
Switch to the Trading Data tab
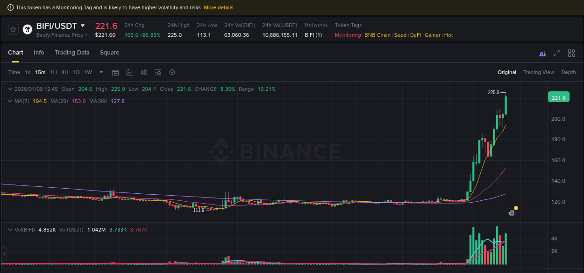72,53
